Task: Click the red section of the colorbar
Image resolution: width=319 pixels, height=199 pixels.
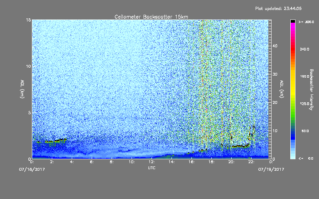Action: click(x=293, y=49)
